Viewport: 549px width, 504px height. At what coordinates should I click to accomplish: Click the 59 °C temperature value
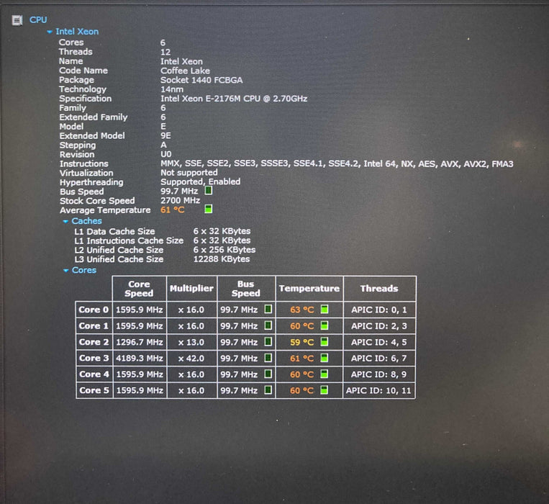click(x=301, y=342)
